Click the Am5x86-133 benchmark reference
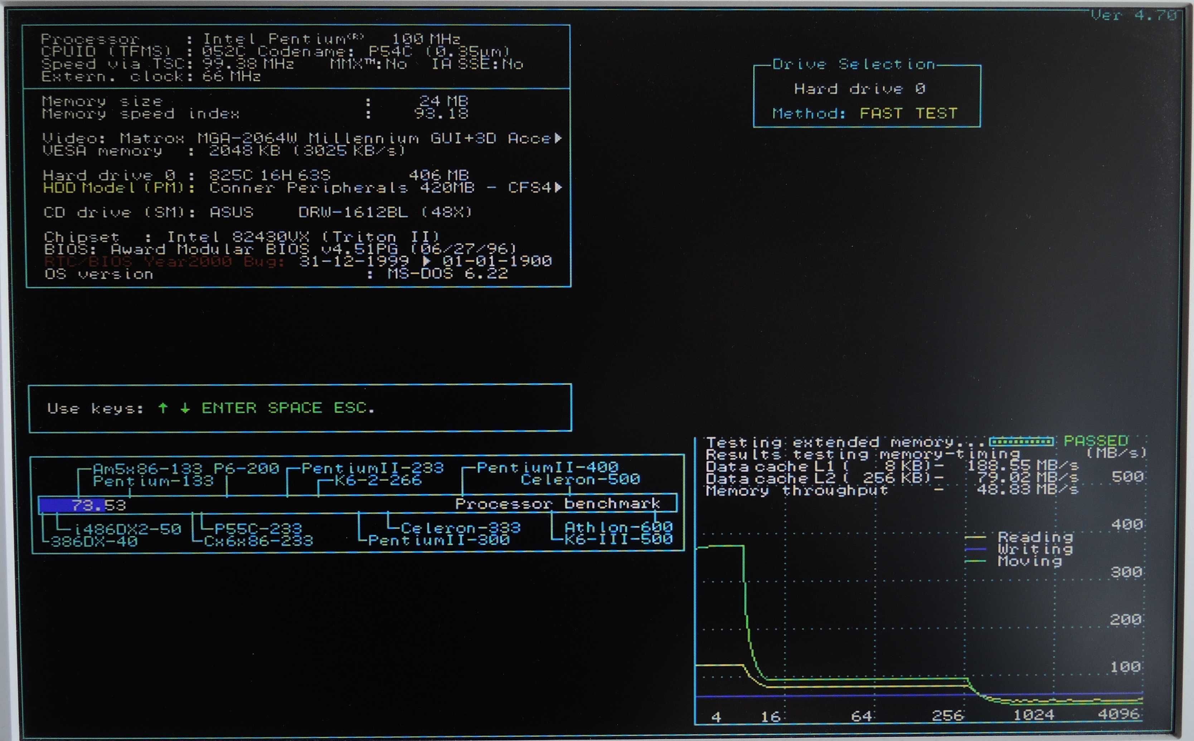 [147, 468]
